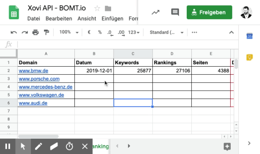
Task: Decrease decimal places
Action: [x=110, y=33]
